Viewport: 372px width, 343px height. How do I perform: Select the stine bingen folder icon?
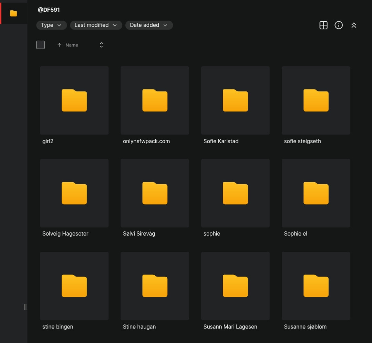click(74, 286)
